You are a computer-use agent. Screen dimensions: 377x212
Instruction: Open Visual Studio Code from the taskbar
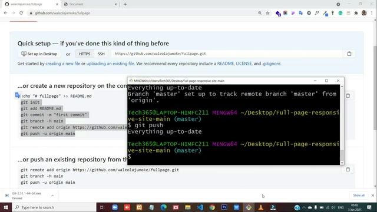[x=200, y=207]
